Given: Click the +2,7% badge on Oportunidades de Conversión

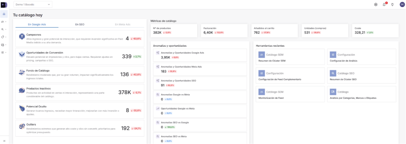Looking at the screenshot, I should [x=137, y=56].
